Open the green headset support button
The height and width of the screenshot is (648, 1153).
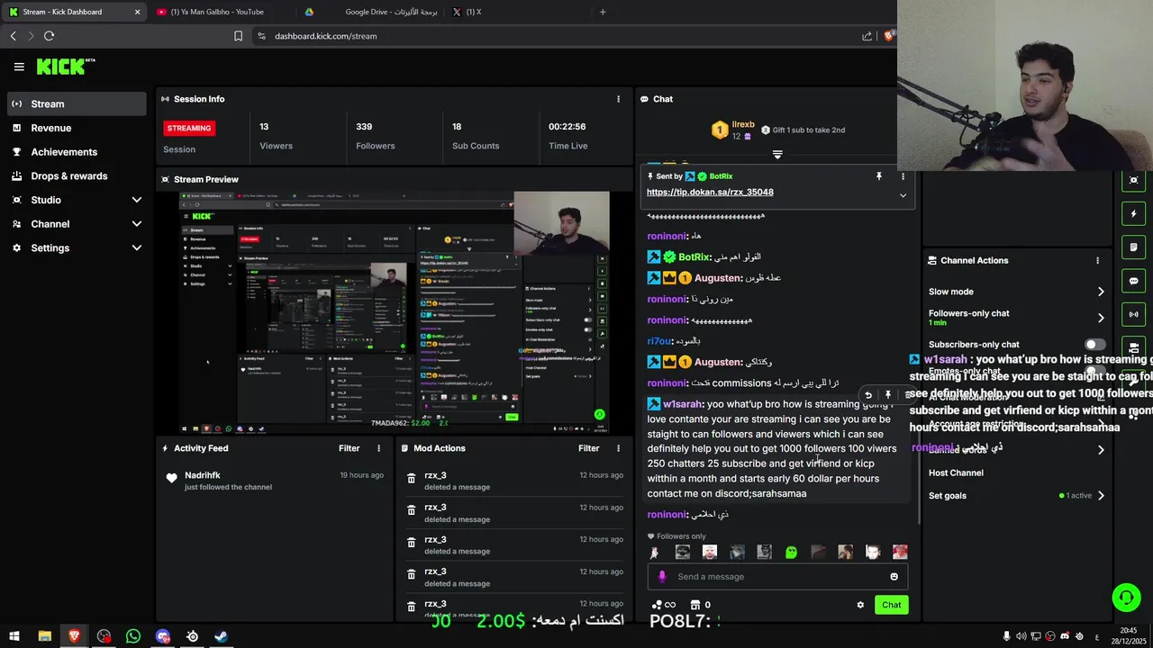1126,598
